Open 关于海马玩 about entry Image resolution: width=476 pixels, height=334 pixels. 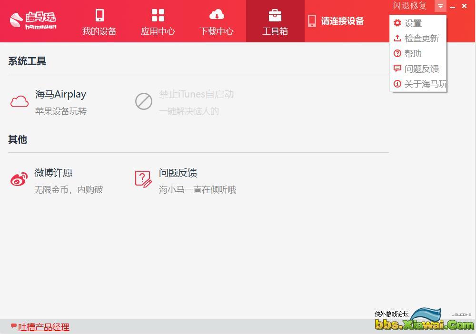point(425,84)
